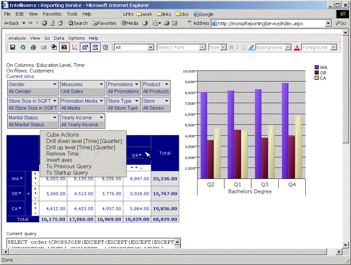Click the All Media link

pos(71,108)
